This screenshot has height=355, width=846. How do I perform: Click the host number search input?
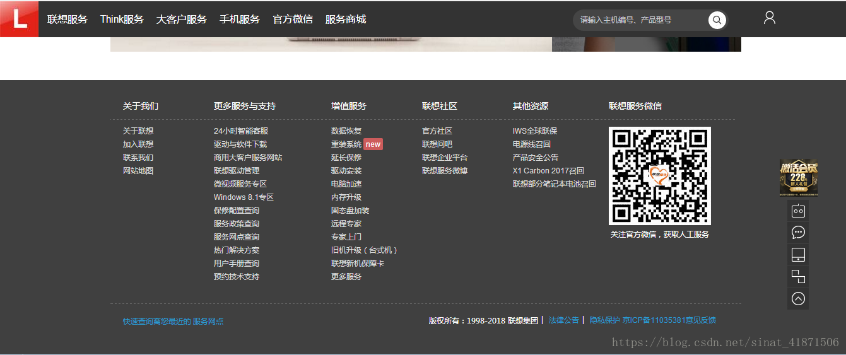[x=641, y=20]
